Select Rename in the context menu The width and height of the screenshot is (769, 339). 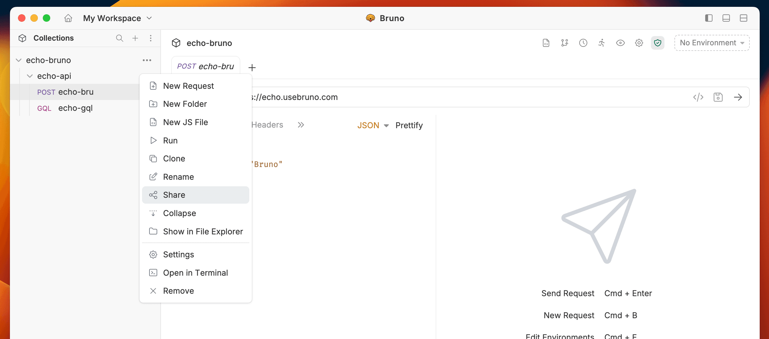coord(178,177)
